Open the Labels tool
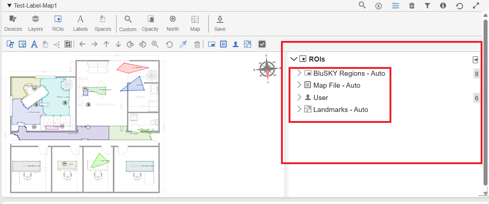Viewport: 489px width, 204px height. [x=80, y=24]
